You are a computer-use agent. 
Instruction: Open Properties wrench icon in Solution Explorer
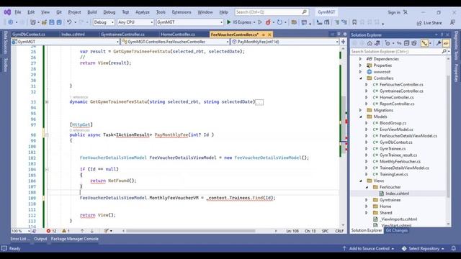439,43
